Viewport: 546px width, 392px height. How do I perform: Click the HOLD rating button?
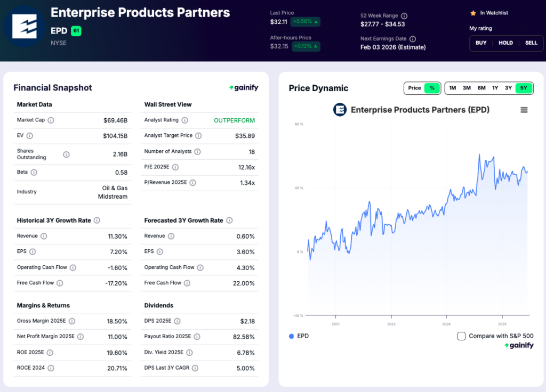pos(505,43)
